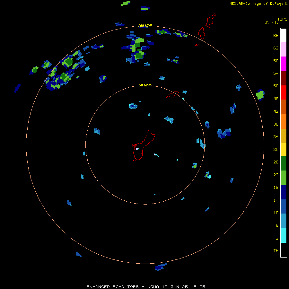Click the 50 NMI range ring label
This screenshot has width=289, height=289.
tap(145, 85)
